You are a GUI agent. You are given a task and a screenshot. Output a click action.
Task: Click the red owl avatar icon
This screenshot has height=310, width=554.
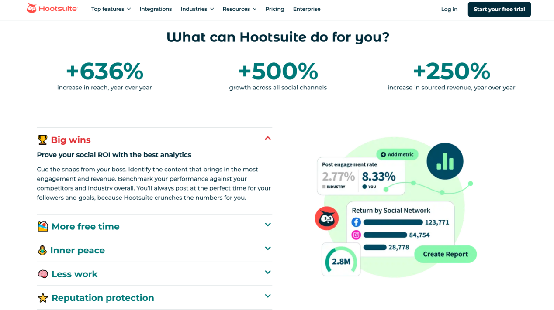(327, 218)
